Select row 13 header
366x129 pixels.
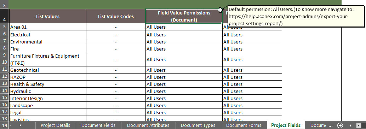(5, 84)
